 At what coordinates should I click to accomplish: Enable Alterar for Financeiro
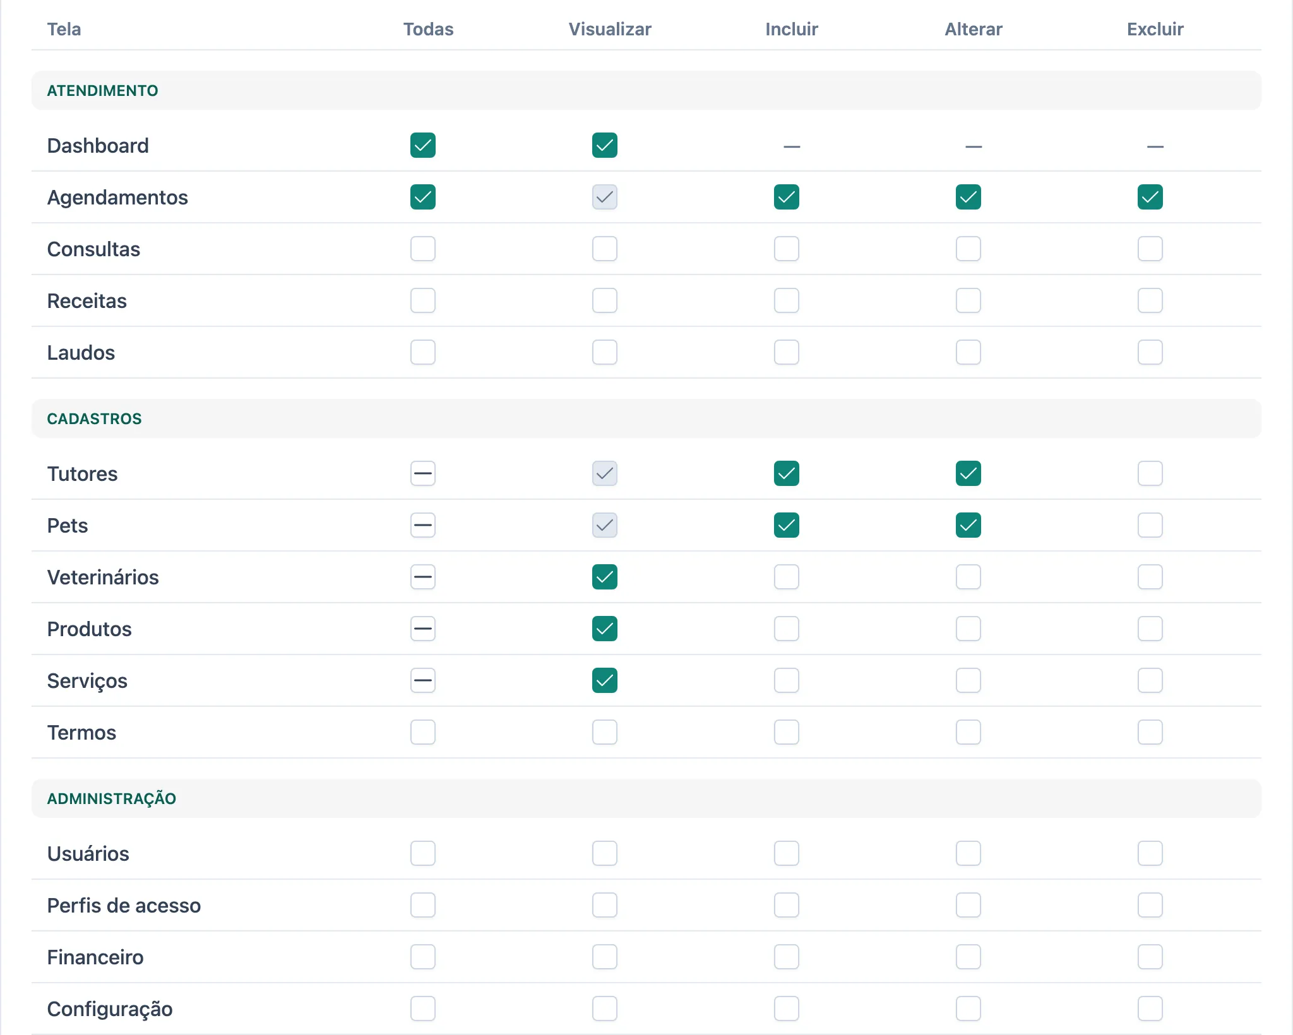968,957
